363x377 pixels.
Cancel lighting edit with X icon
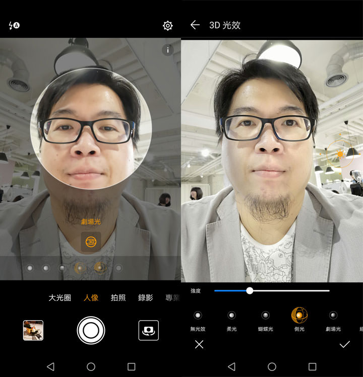199,345
